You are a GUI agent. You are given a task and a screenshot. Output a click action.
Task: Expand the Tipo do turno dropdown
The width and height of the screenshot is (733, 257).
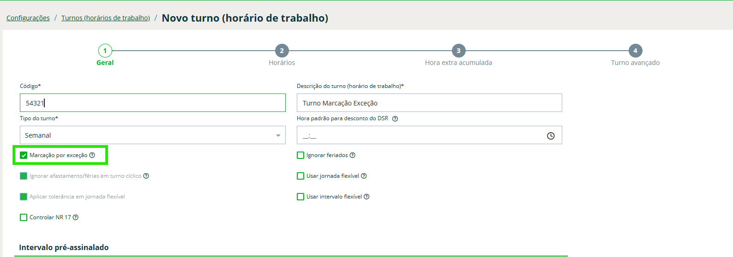pyautogui.click(x=152, y=135)
